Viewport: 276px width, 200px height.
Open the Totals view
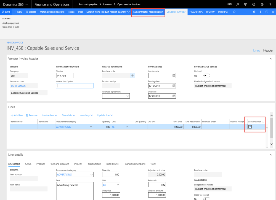pyautogui.click(x=71, y=12)
